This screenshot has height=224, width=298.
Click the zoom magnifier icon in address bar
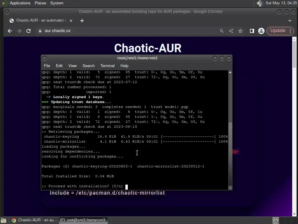coord(221,31)
